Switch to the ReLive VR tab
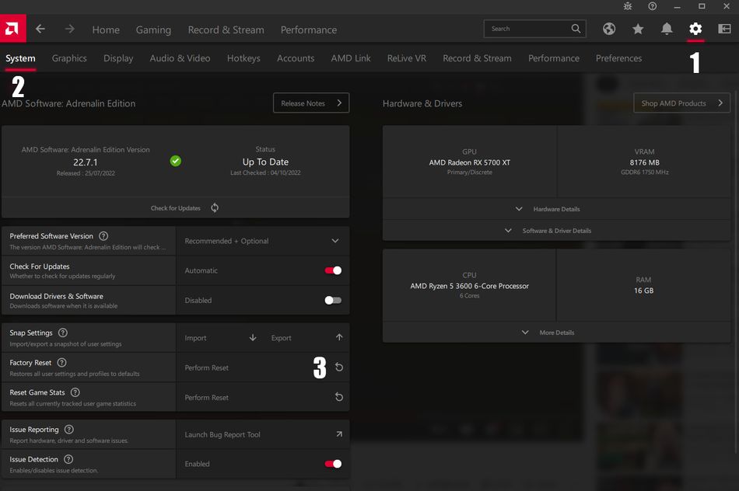 click(407, 58)
